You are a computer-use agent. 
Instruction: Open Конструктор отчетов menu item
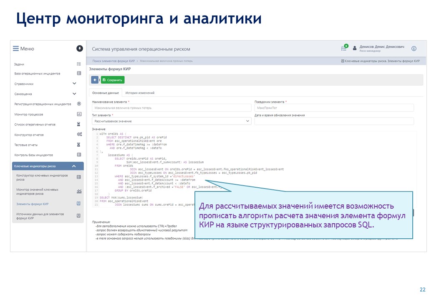coord(29,135)
